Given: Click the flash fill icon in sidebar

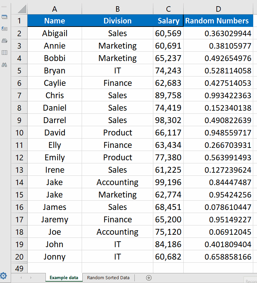Looking at the screenshot, I should click(4, 29).
